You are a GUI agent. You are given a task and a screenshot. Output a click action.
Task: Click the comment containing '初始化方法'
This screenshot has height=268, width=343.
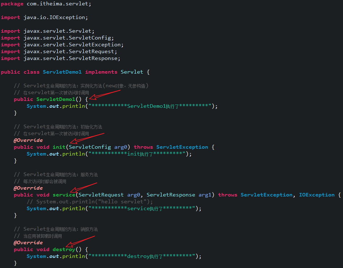pyautogui.click(x=58, y=127)
